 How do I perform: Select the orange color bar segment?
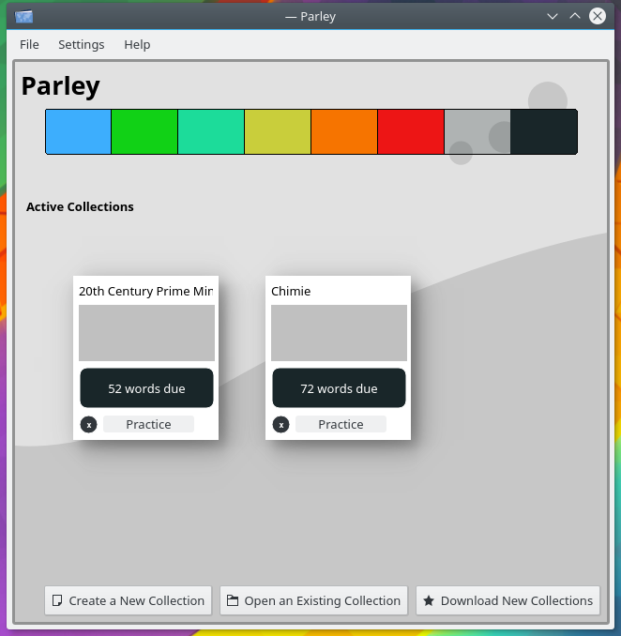344,131
